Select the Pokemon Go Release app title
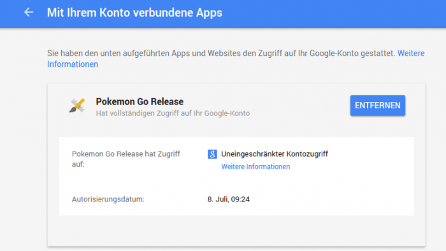 coord(140,101)
